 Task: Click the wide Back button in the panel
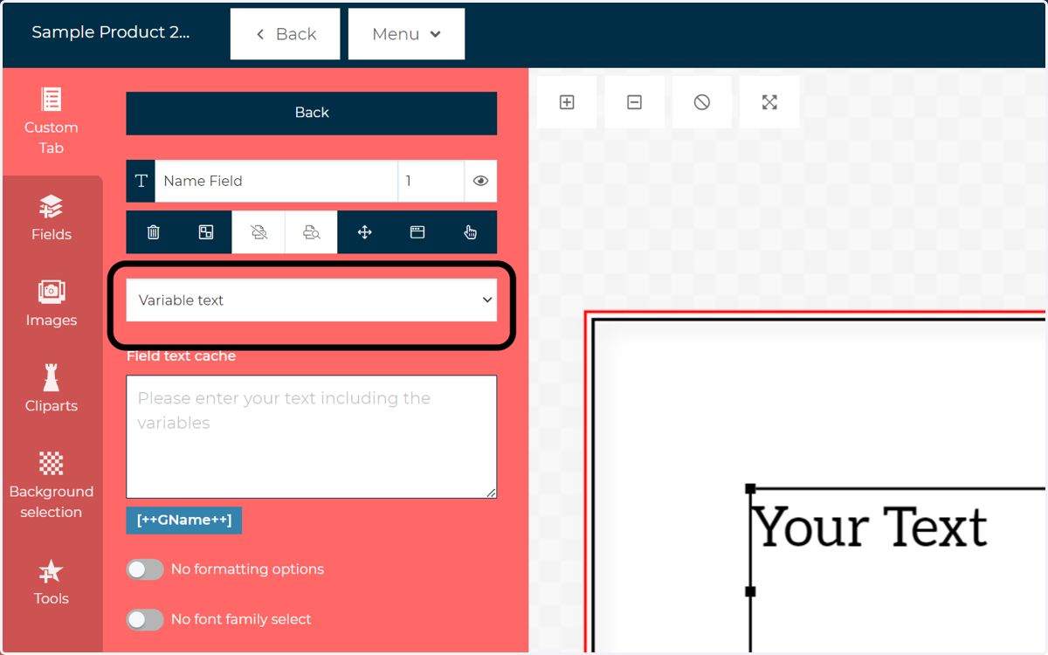point(312,113)
